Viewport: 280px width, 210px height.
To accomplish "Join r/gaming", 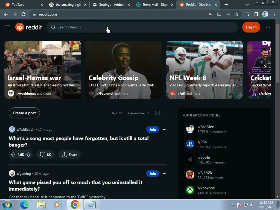I will [x=153, y=173].
